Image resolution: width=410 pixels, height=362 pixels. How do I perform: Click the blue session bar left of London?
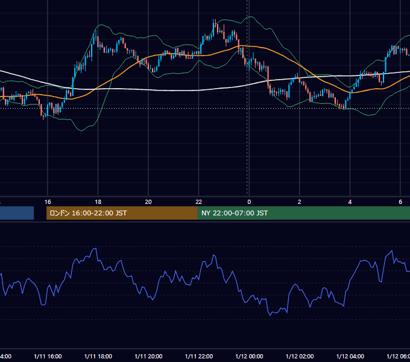pyautogui.click(x=17, y=213)
